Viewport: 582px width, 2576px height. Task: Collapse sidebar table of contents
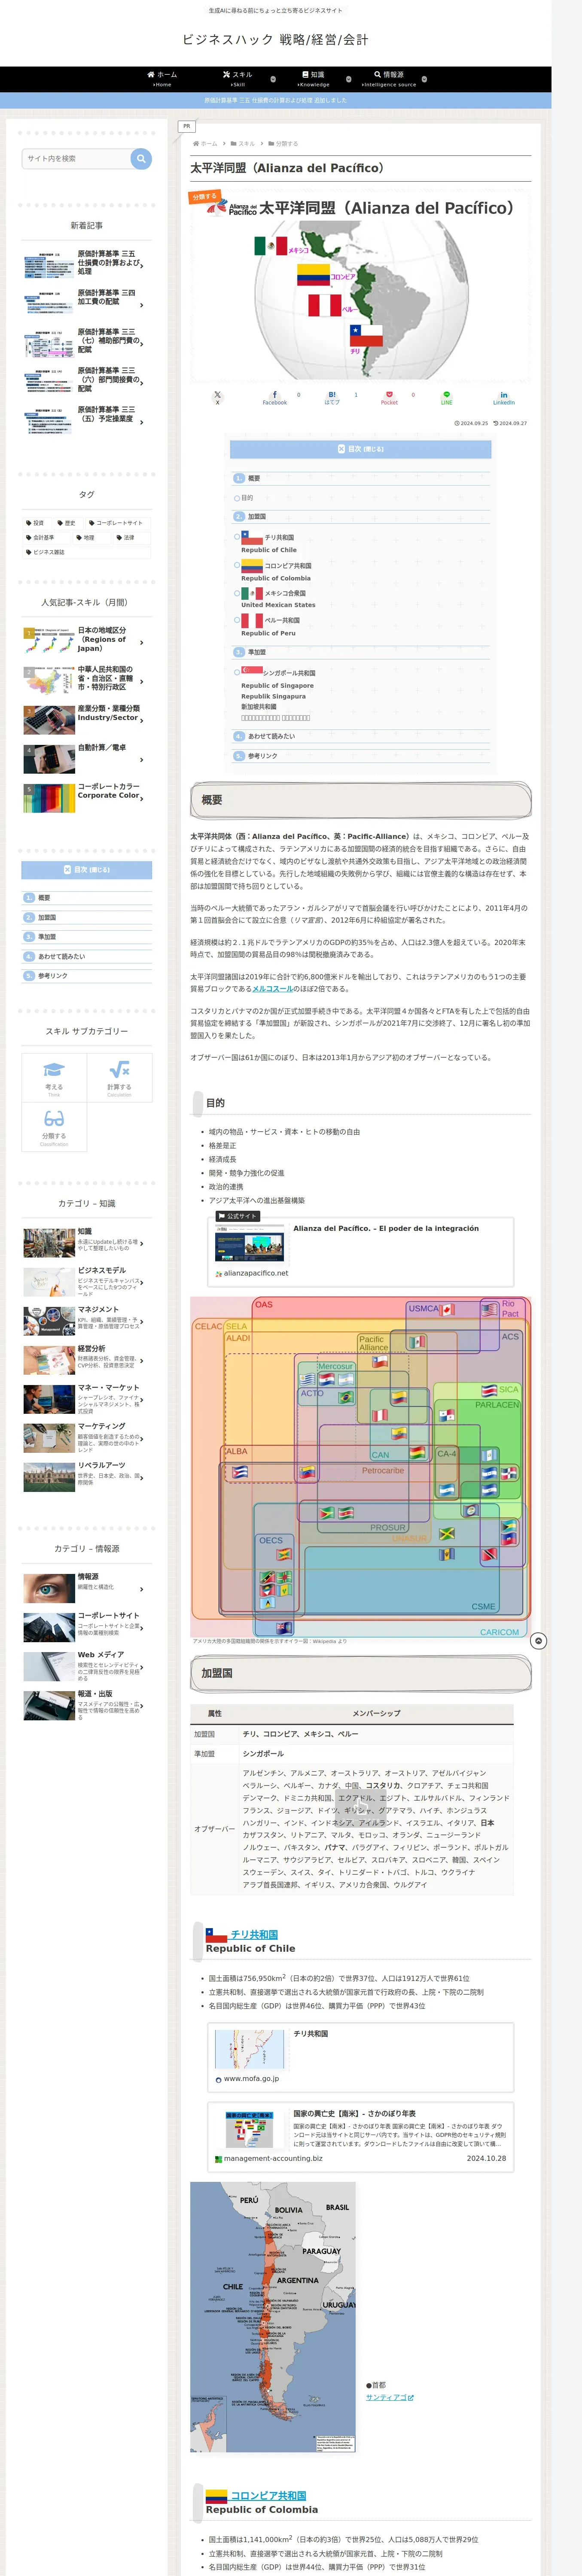87,870
